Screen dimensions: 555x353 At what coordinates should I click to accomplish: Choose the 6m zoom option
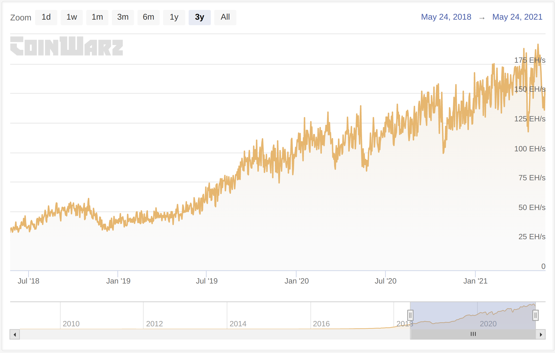[x=148, y=17]
